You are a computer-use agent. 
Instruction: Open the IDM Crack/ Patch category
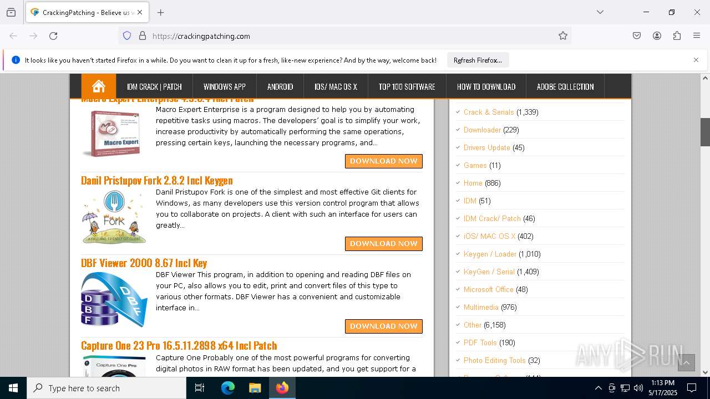492,218
